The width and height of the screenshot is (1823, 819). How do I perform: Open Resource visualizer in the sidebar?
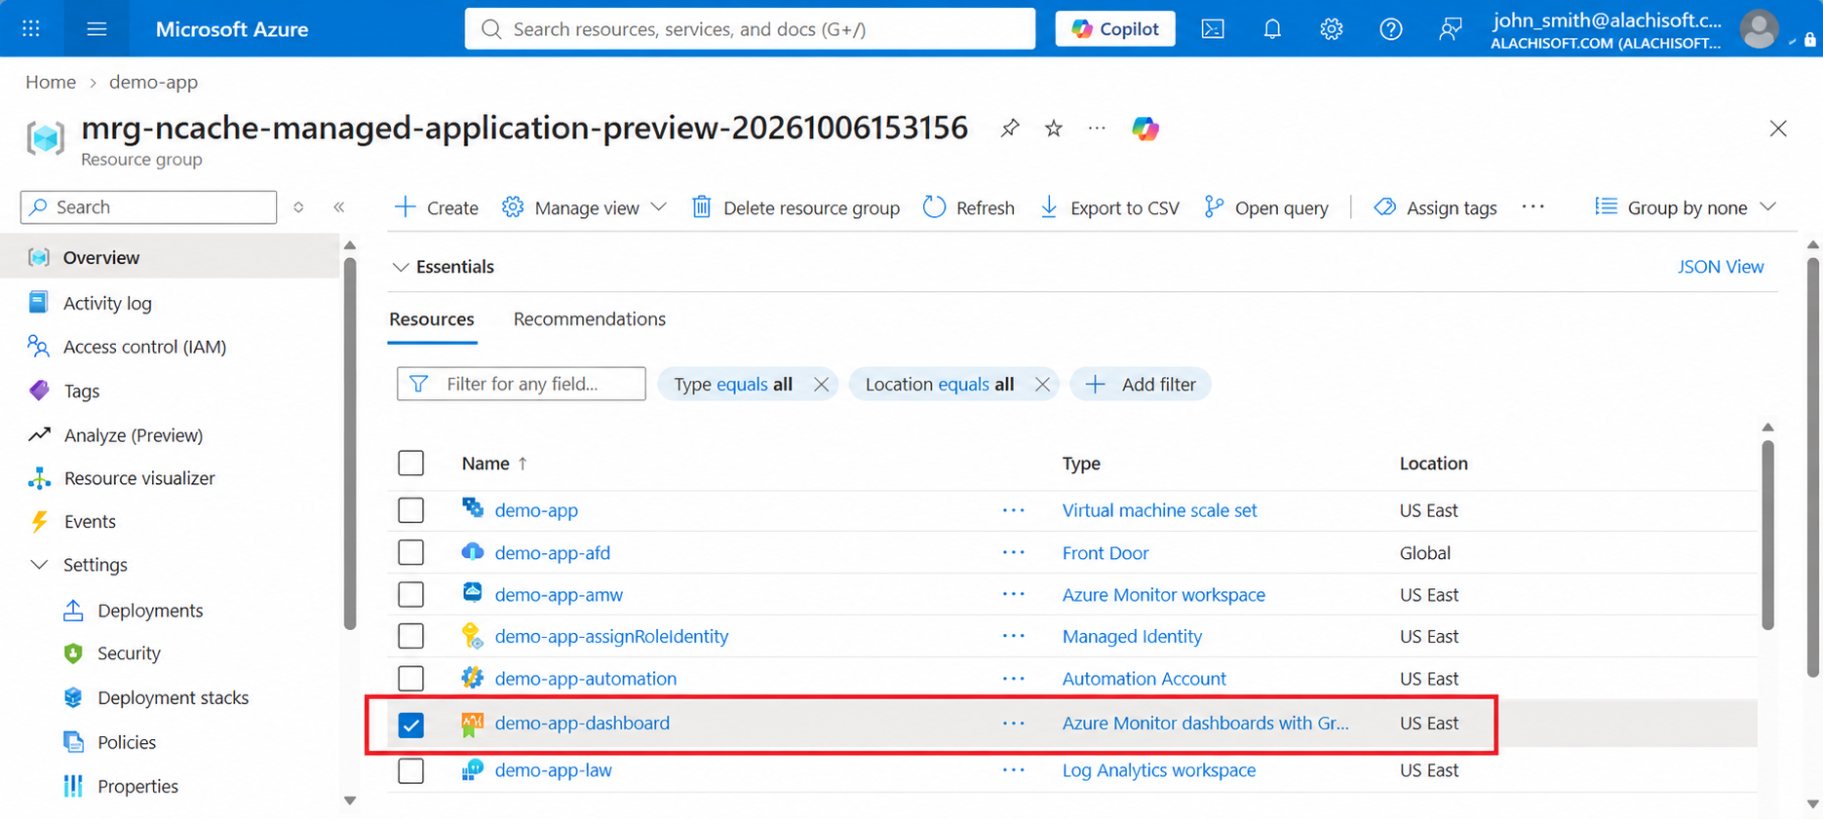139,478
